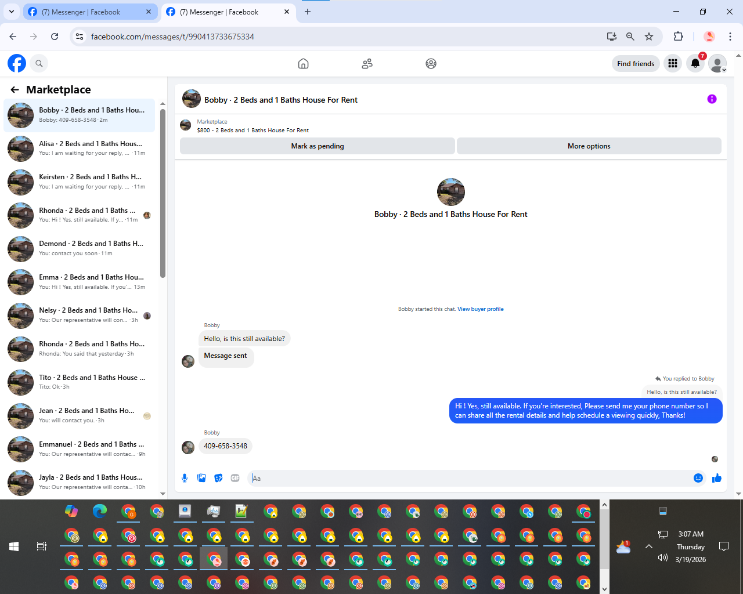The height and width of the screenshot is (594, 743).
Task: Open the Windows Start menu
Action: tap(14, 546)
